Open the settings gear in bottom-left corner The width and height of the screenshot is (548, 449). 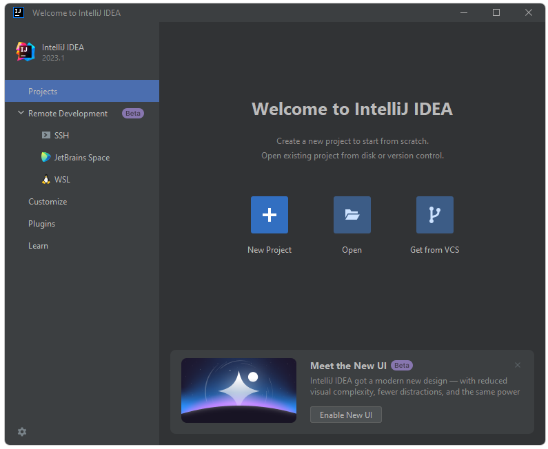22,432
